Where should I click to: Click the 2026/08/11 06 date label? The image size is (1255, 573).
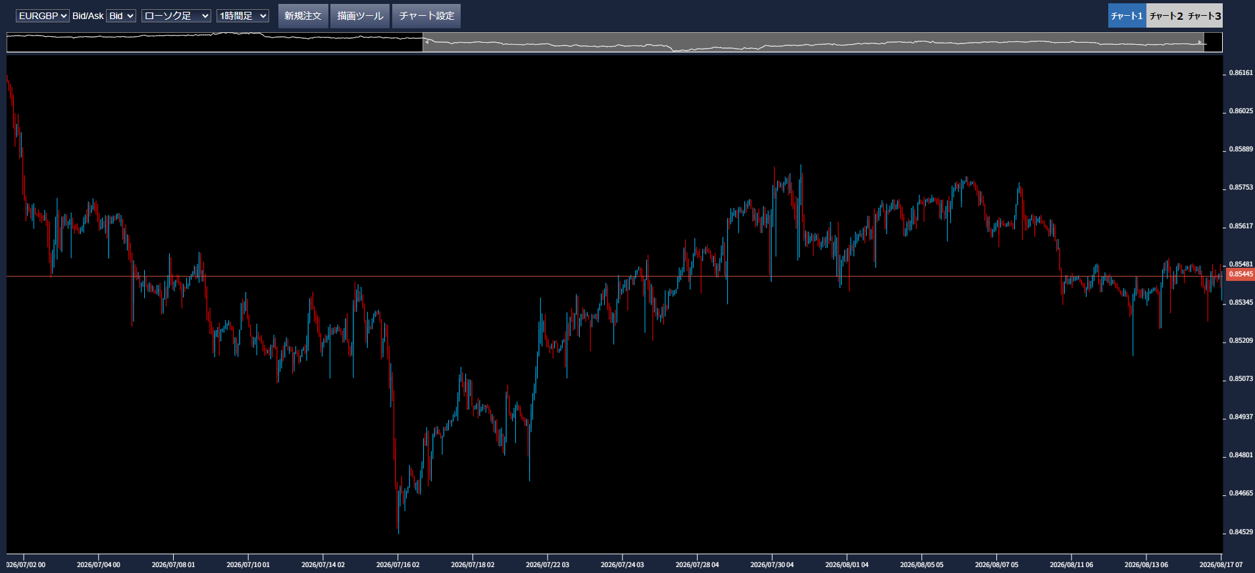coord(1071,565)
